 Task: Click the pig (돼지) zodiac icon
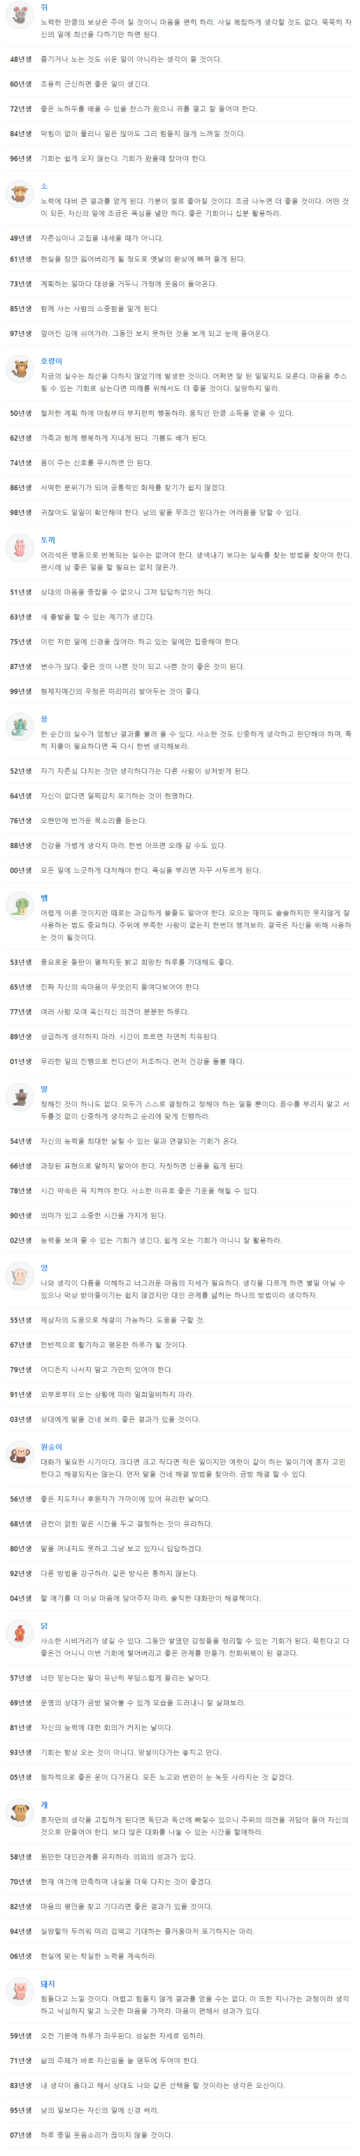[x=18, y=1994]
